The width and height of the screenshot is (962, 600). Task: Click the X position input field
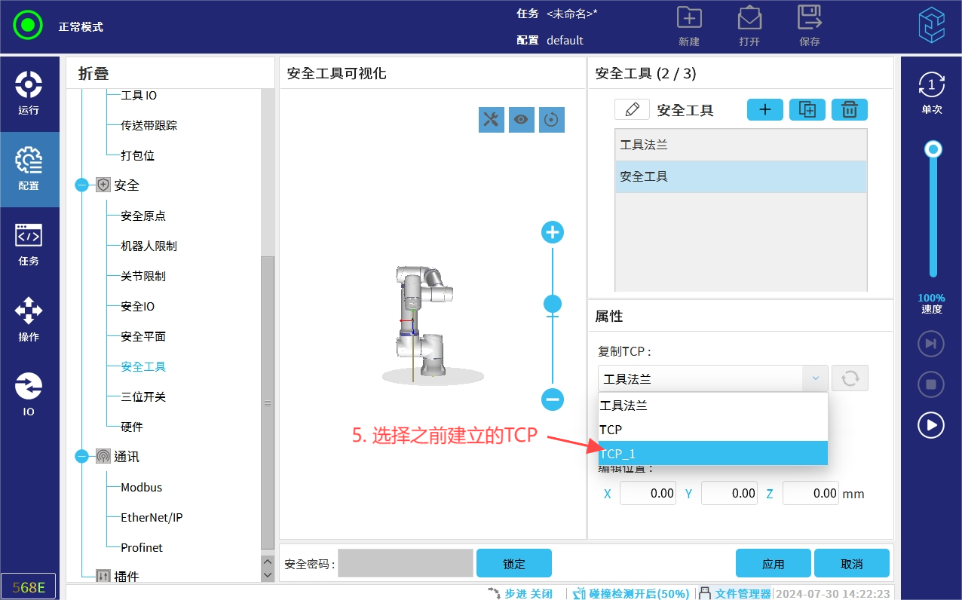tap(648, 494)
